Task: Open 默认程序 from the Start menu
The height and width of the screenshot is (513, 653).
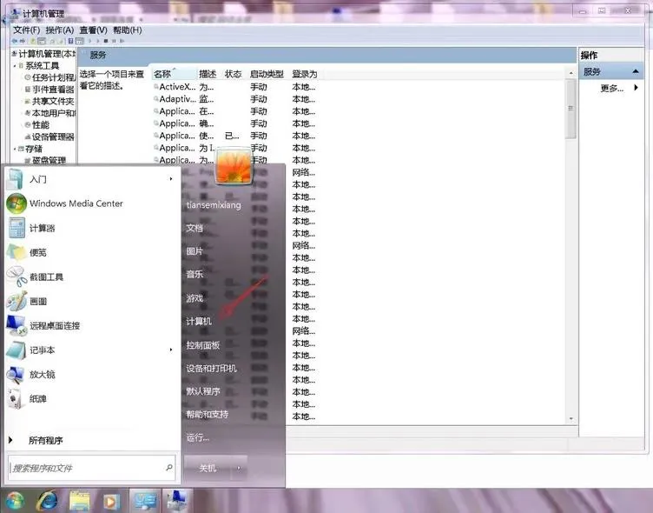Action: coord(203,391)
